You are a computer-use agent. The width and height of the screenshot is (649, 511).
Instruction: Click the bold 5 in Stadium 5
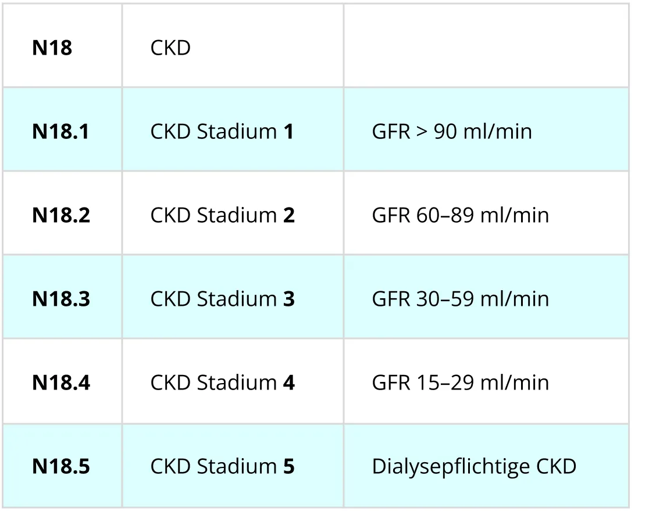[x=289, y=467]
